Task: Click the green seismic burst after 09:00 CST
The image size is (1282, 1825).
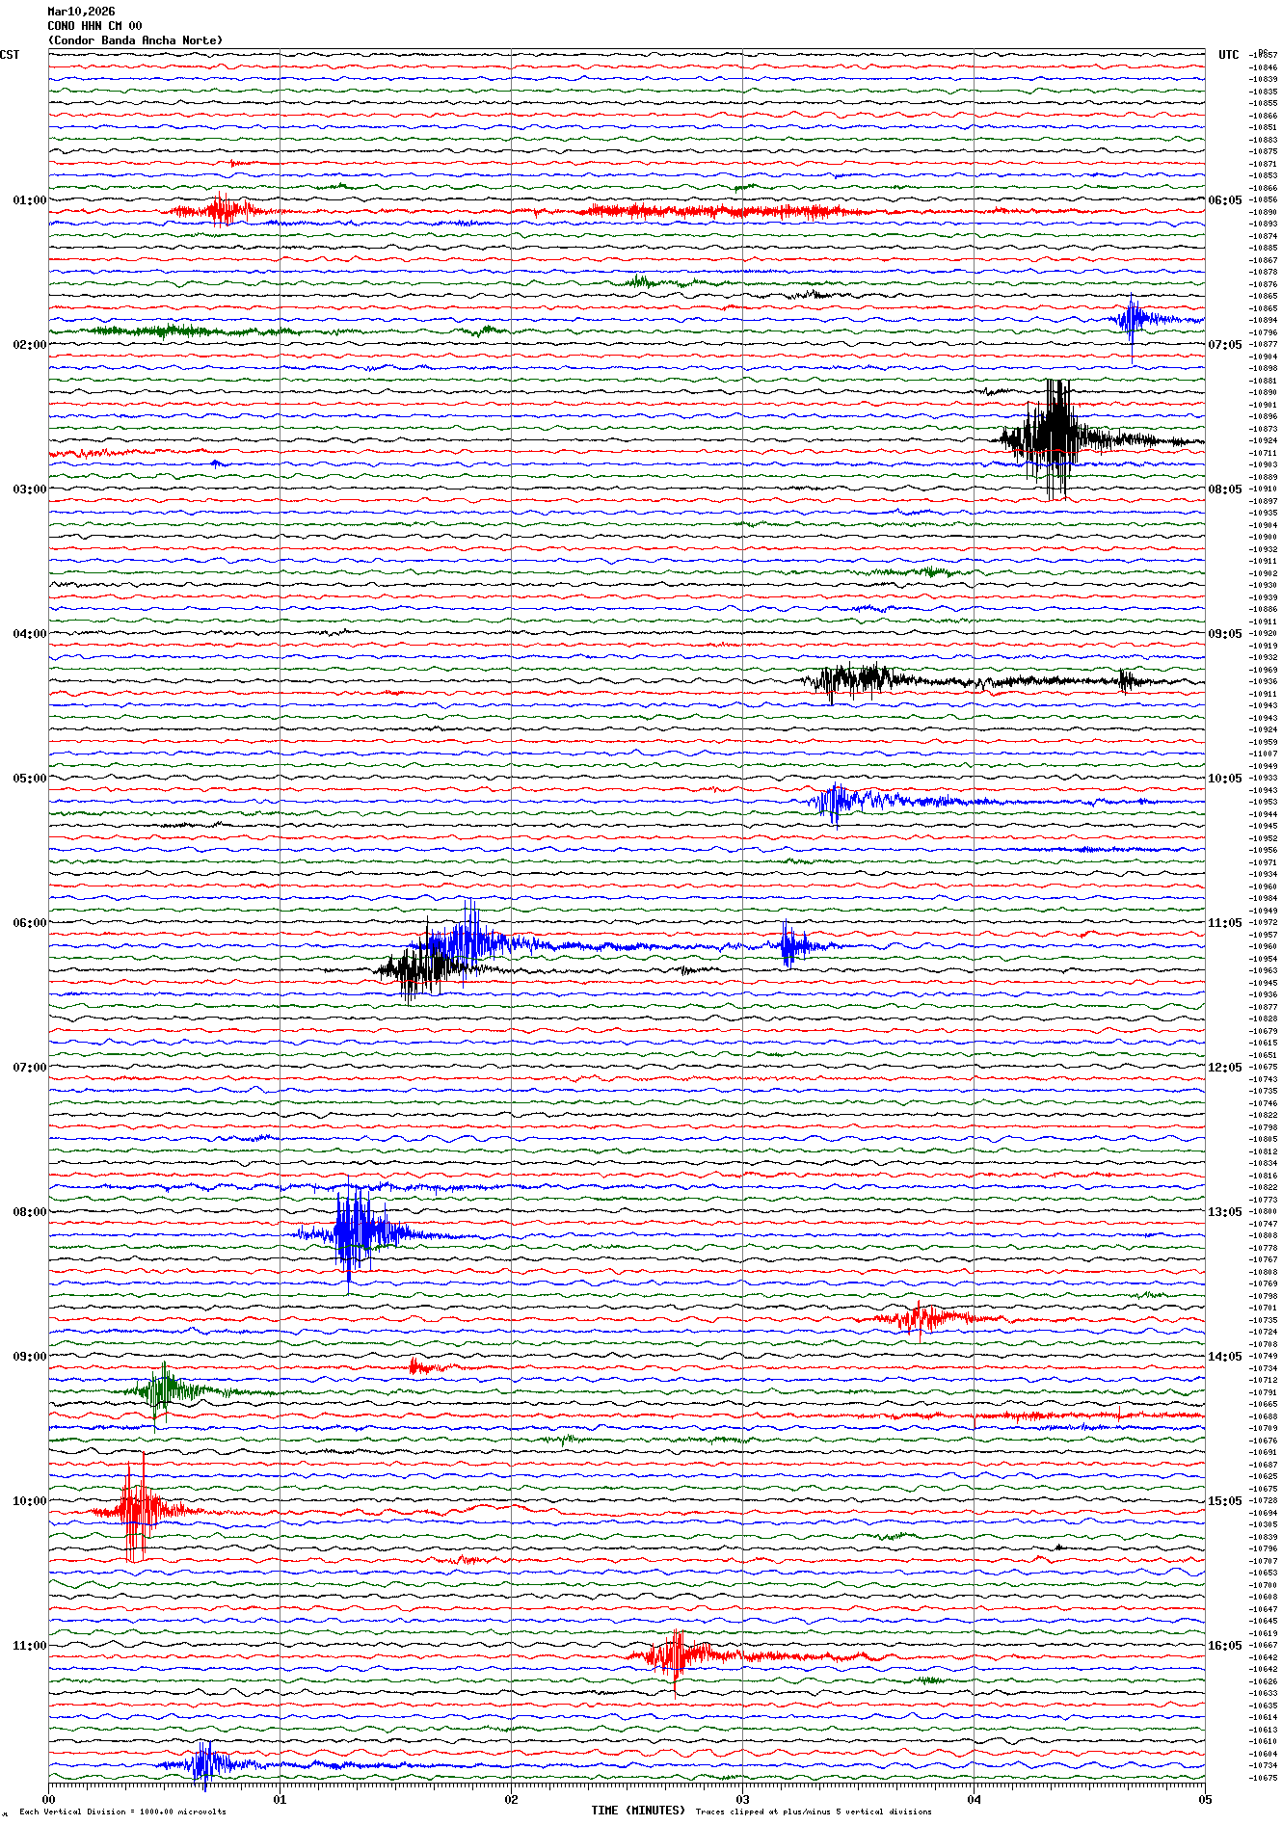Action: 164,1390
